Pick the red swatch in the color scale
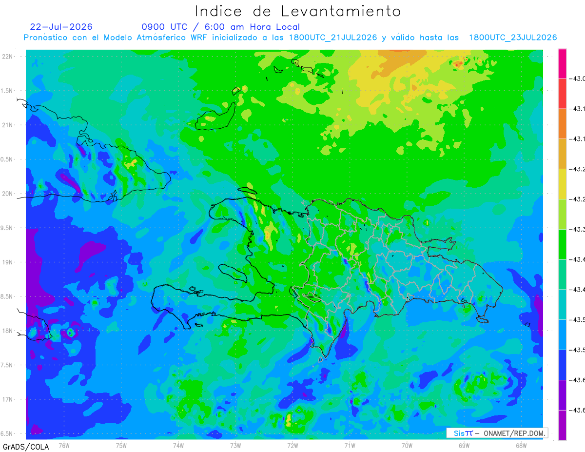585x452 pixels. (562, 94)
